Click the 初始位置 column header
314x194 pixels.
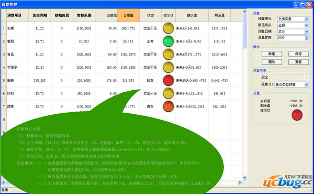click(62, 15)
